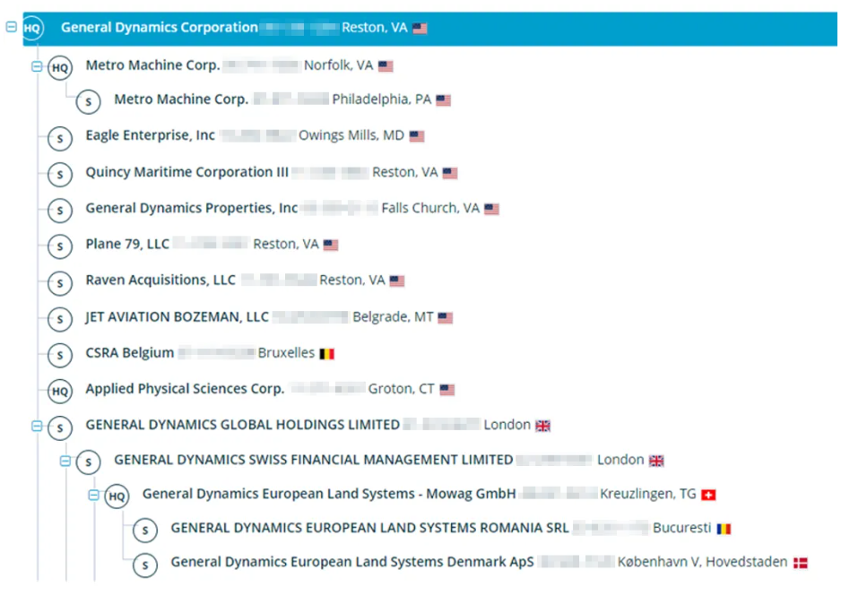Open General Dynamics Properties, Inc entry

pos(192,208)
